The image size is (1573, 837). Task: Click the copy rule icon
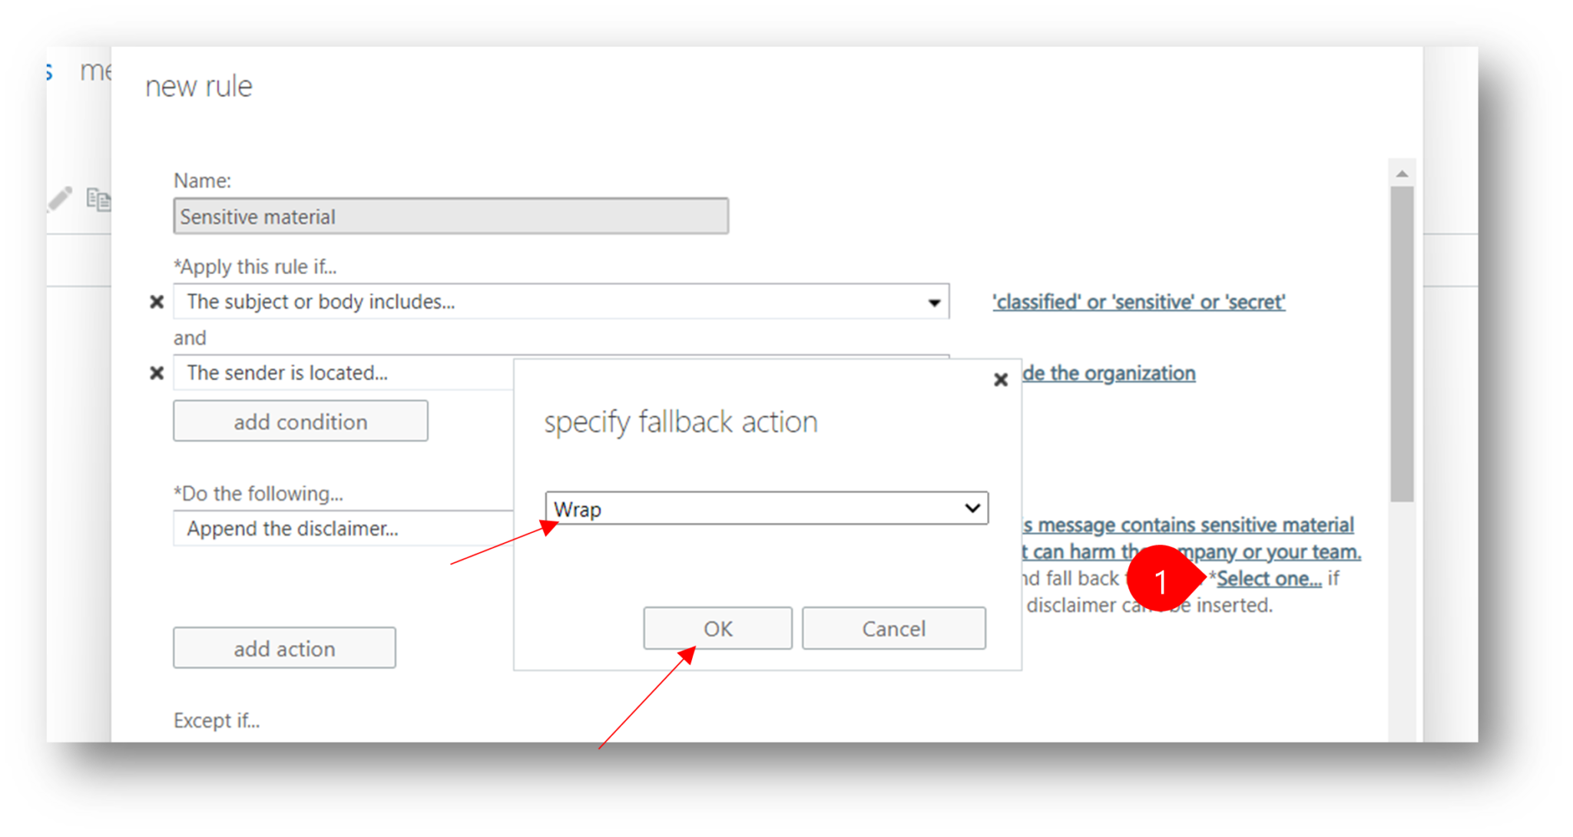tap(98, 200)
